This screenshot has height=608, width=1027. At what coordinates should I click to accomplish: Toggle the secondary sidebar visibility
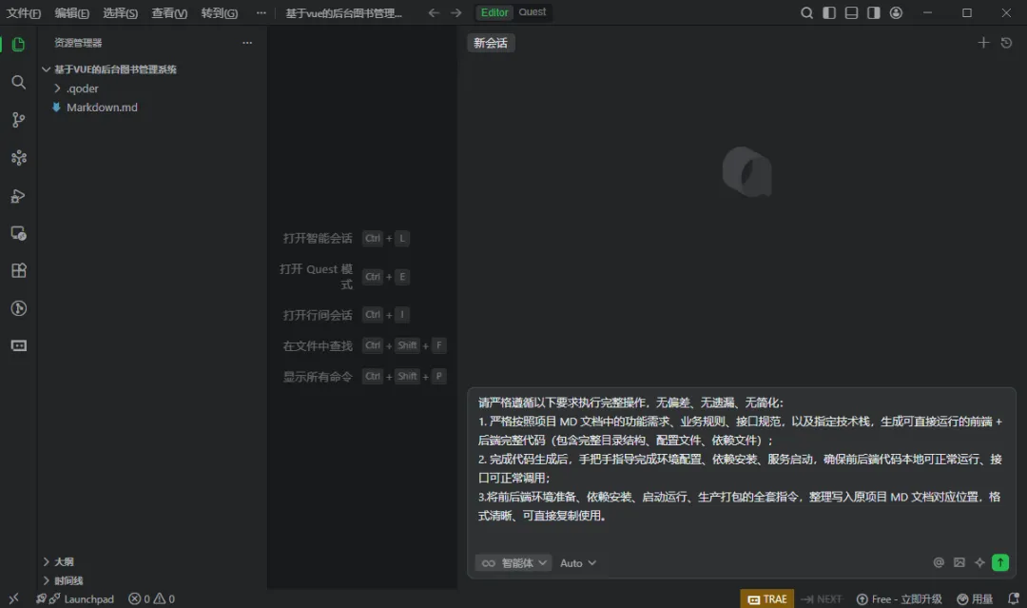[872, 12]
